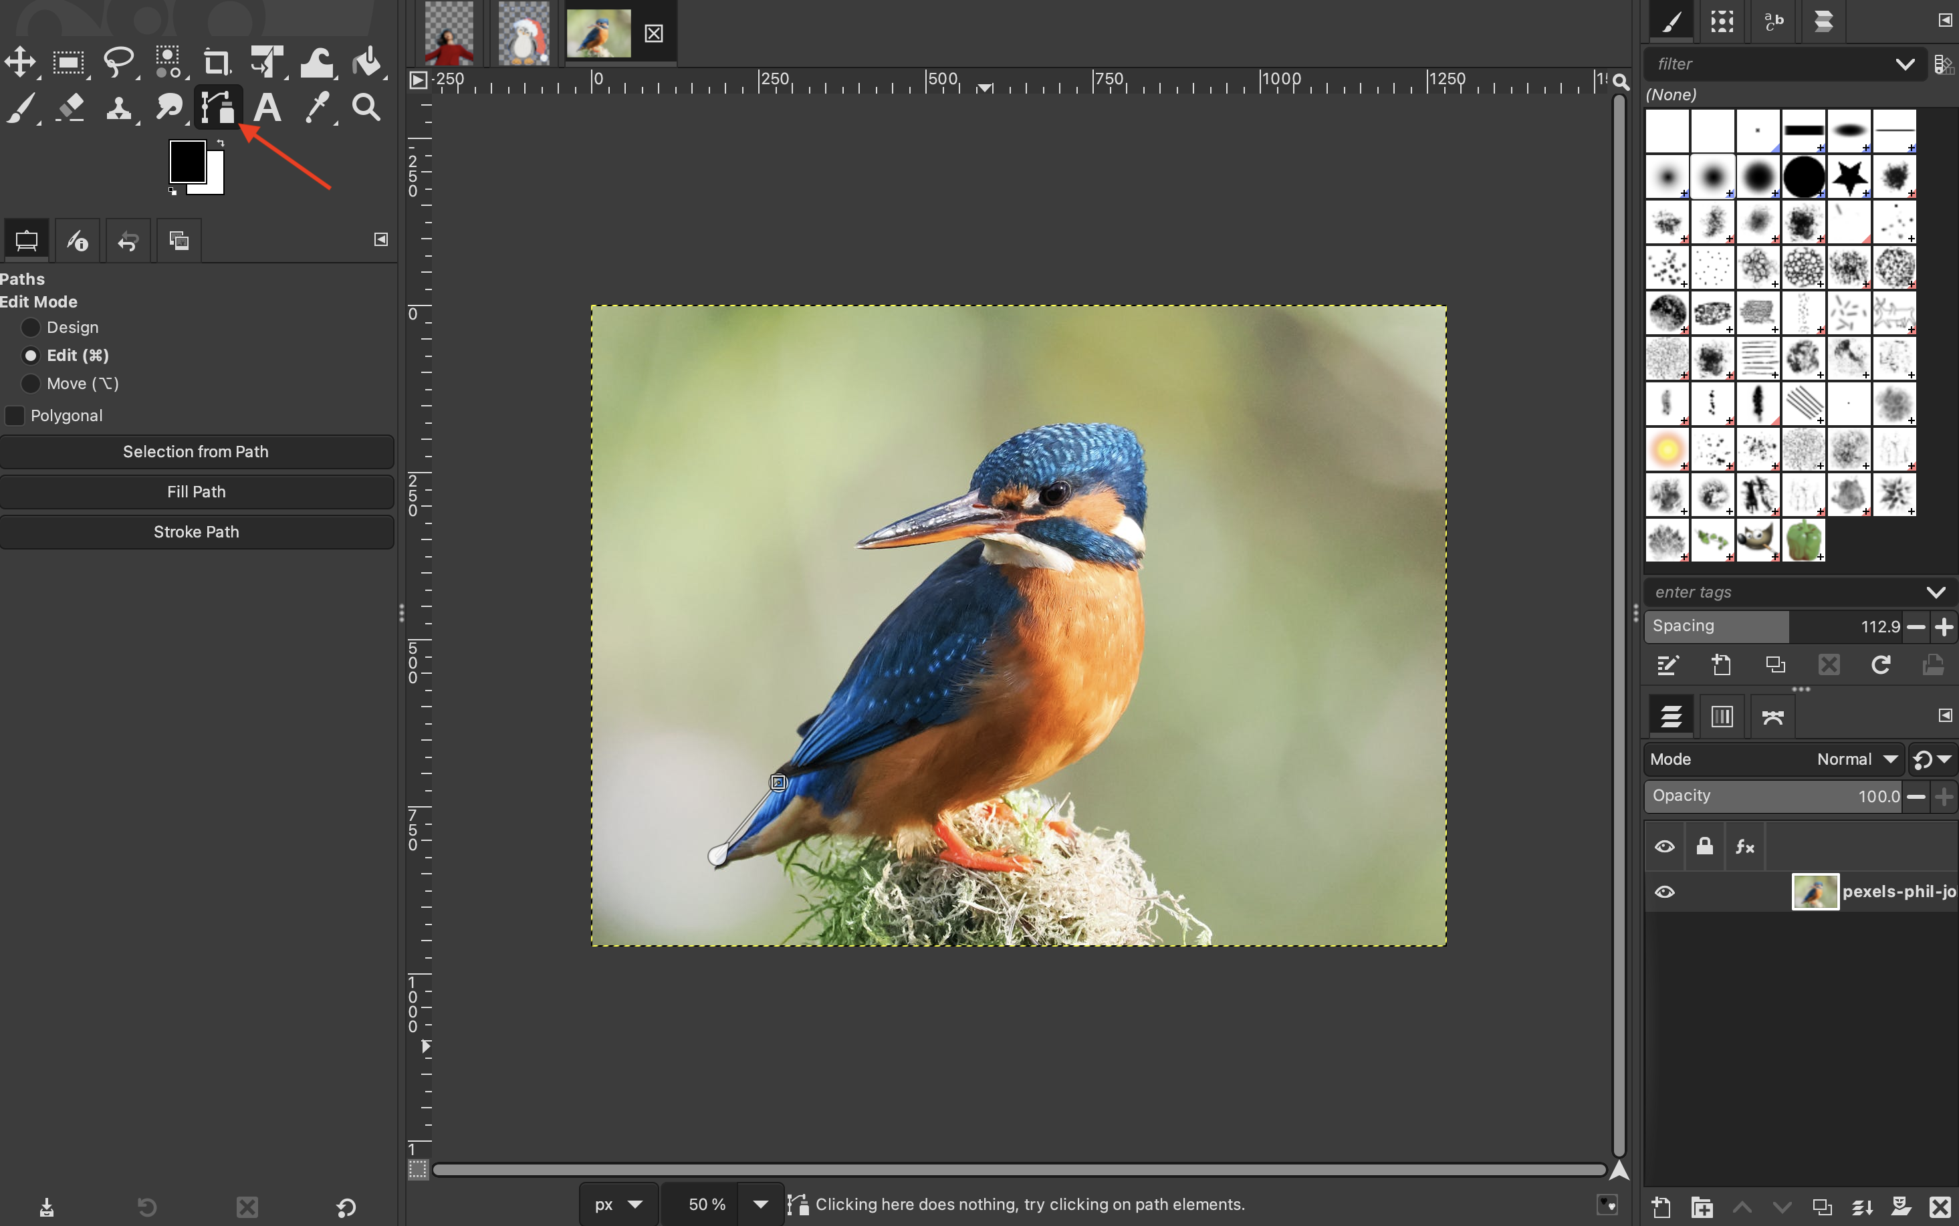The image size is (1959, 1226).
Task: Create a new layer in Layers panel
Action: click(1661, 1207)
